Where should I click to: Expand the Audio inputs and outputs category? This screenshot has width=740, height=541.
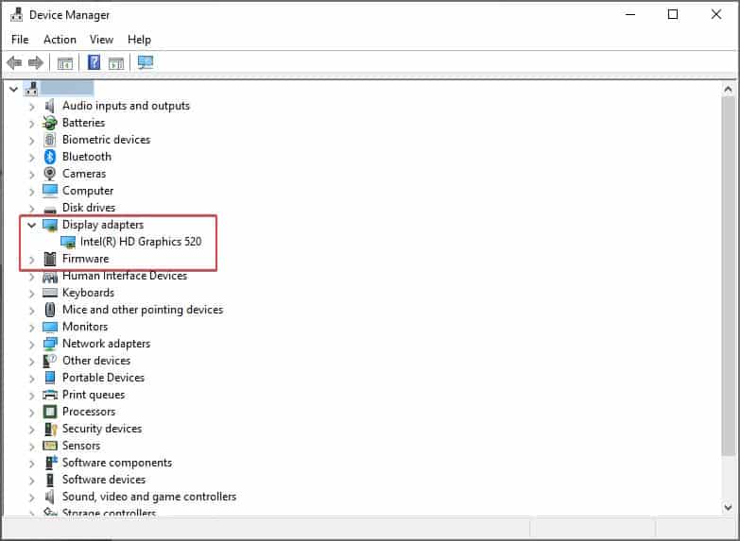tap(32, 106)
